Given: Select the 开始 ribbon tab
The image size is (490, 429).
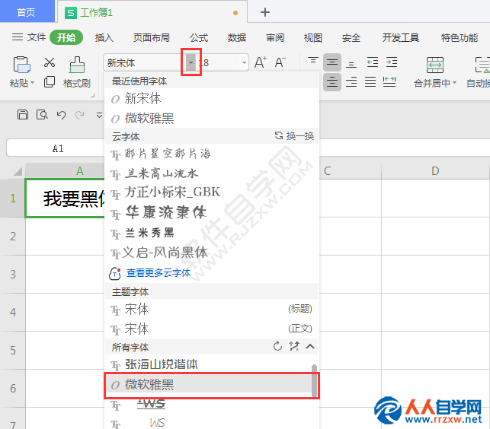Looking at the screenshot, I should (66, 37).
